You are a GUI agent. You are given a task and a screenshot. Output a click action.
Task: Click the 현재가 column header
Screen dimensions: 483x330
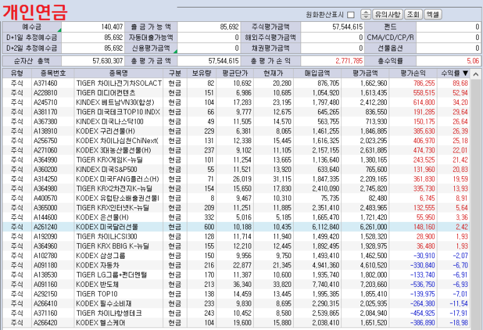tap(273, 73)
